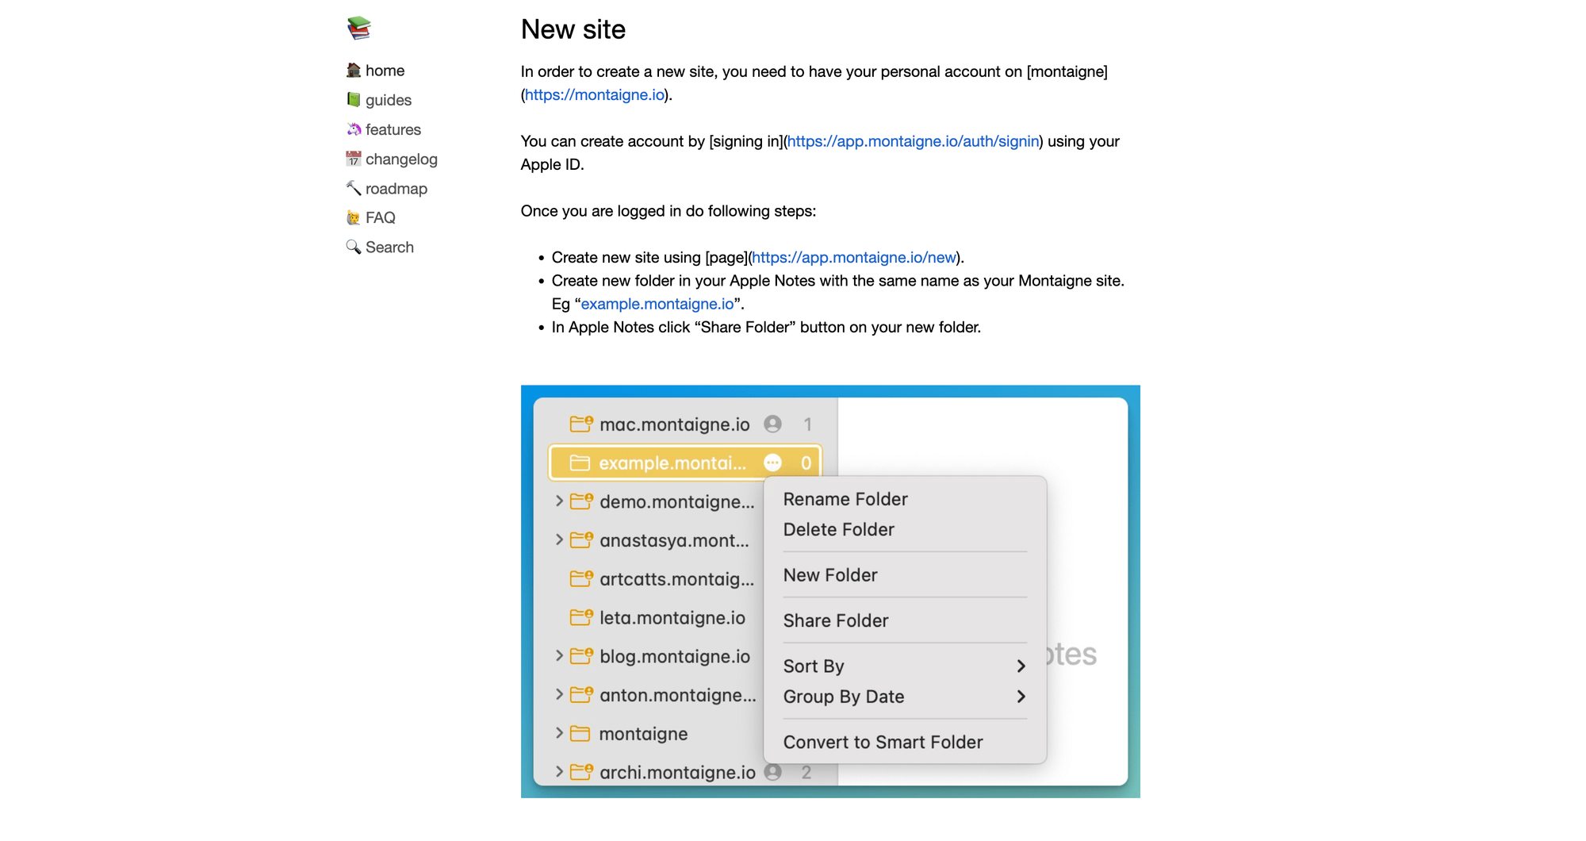Click the green book guides icon

coord(354,100)
